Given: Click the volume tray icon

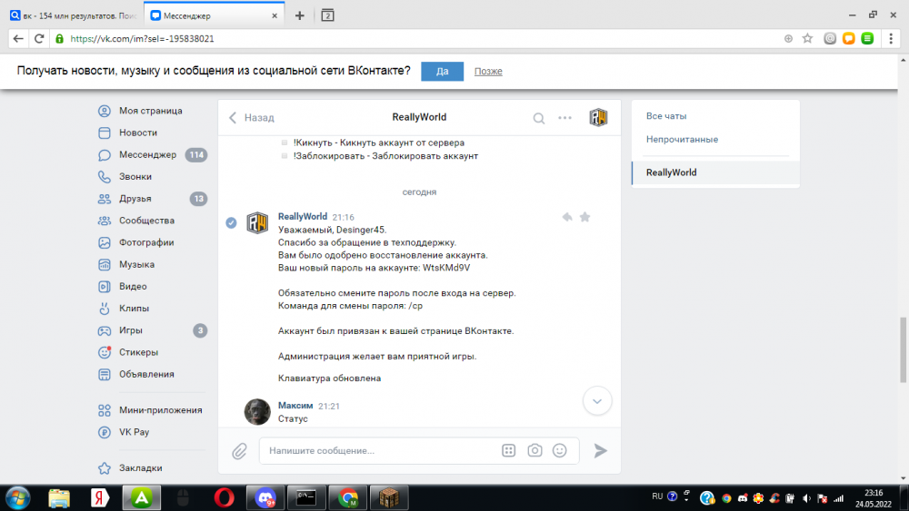Looking at the screenshot, I should [806, 498].
